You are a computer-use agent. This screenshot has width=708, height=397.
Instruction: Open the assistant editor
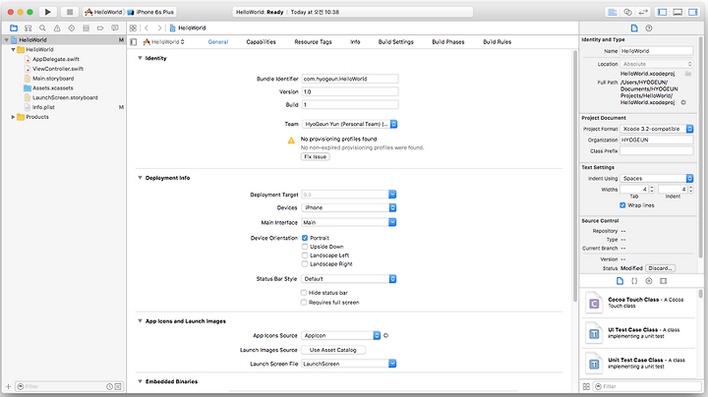click(627, 12)
